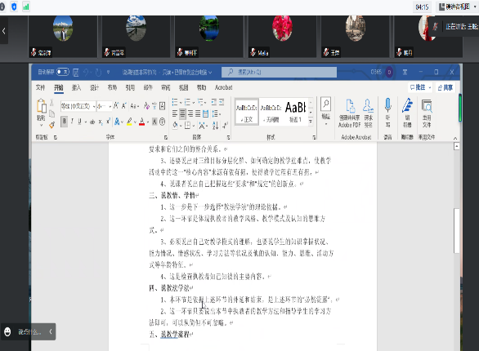The width and height of the screenshot is (479, 351).
Task: Open the Find magnifier icon in the ribbon
Action: point(325,104)
